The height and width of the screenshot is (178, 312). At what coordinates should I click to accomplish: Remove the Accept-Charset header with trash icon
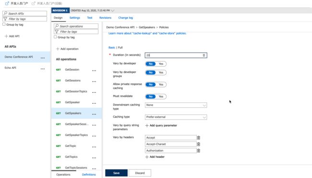[198, 144]
